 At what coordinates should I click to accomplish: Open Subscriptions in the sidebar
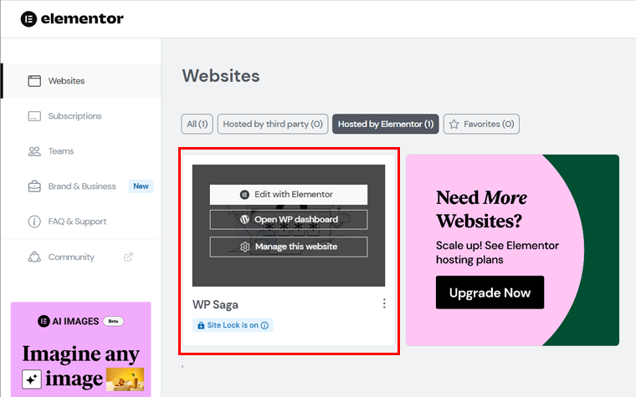click(x=81, y=116)
